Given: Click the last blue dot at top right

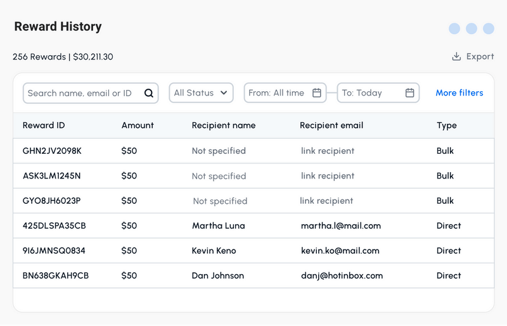Looking at the screenshot, I should point(489,28).
